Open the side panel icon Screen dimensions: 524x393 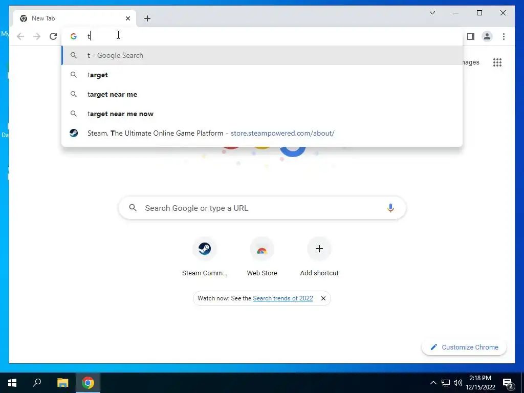[x=471, y=36]
